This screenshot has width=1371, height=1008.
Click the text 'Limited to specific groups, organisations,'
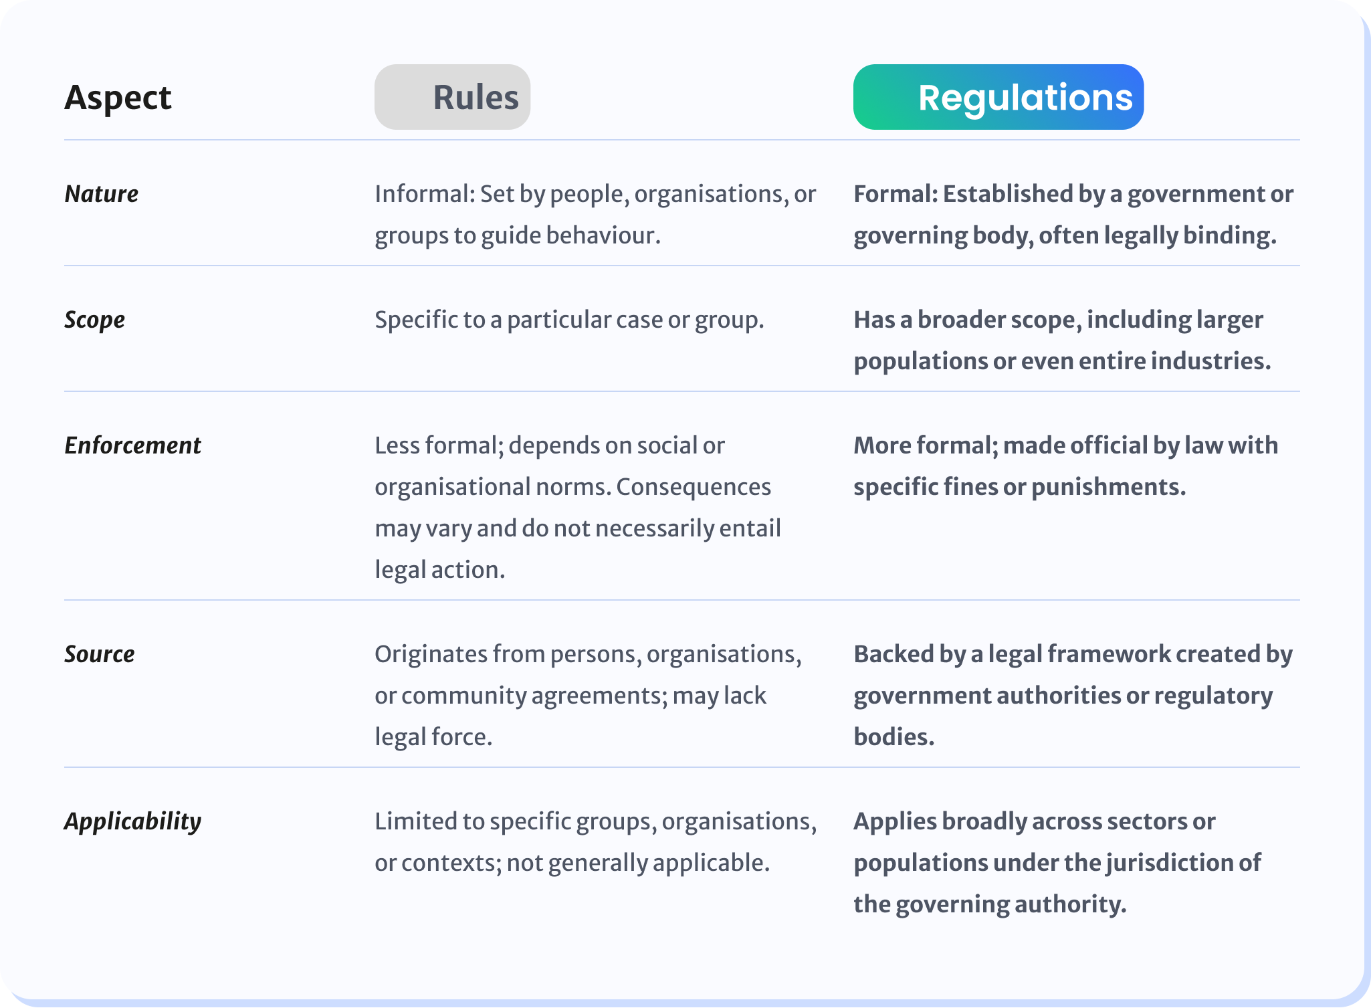(x=595, y=821)
